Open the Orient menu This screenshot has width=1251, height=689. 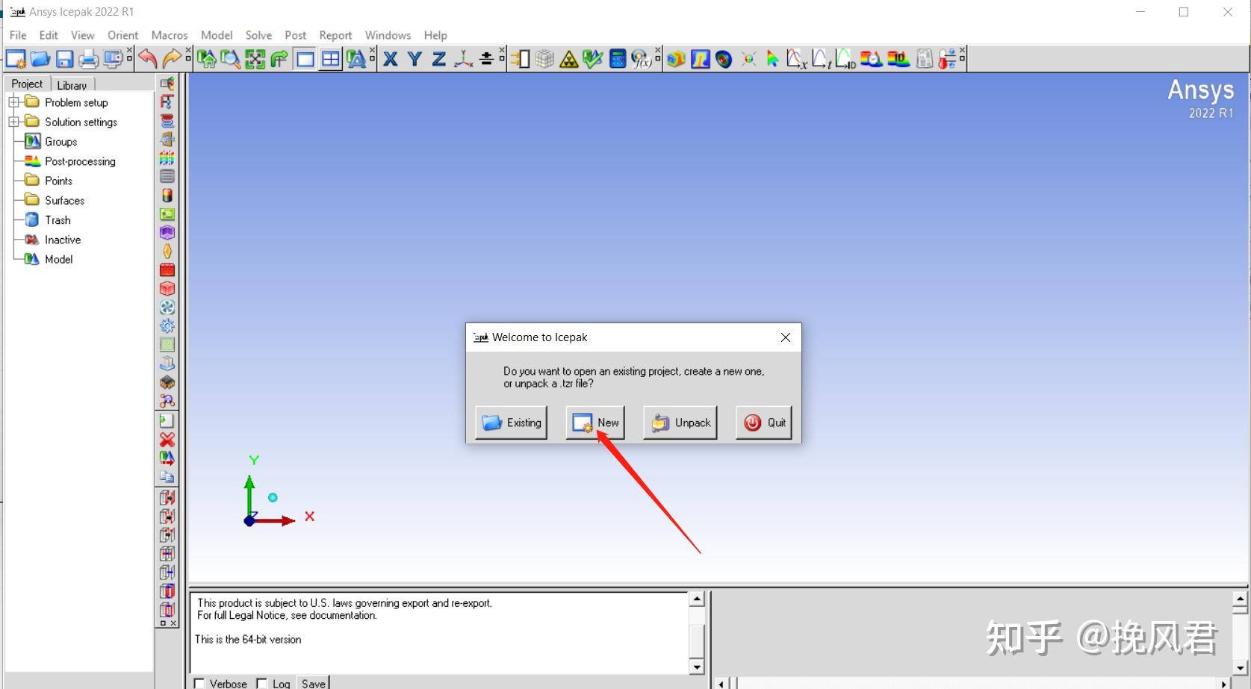pos(122,35)
